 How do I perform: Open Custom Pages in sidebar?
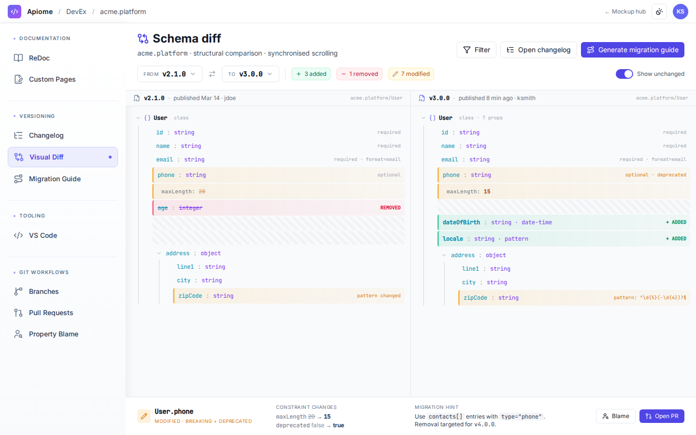(63, 79)
